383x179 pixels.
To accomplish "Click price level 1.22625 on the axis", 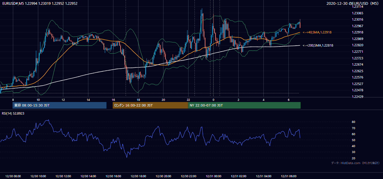I will pyautogui.click(x=358, y=71).
